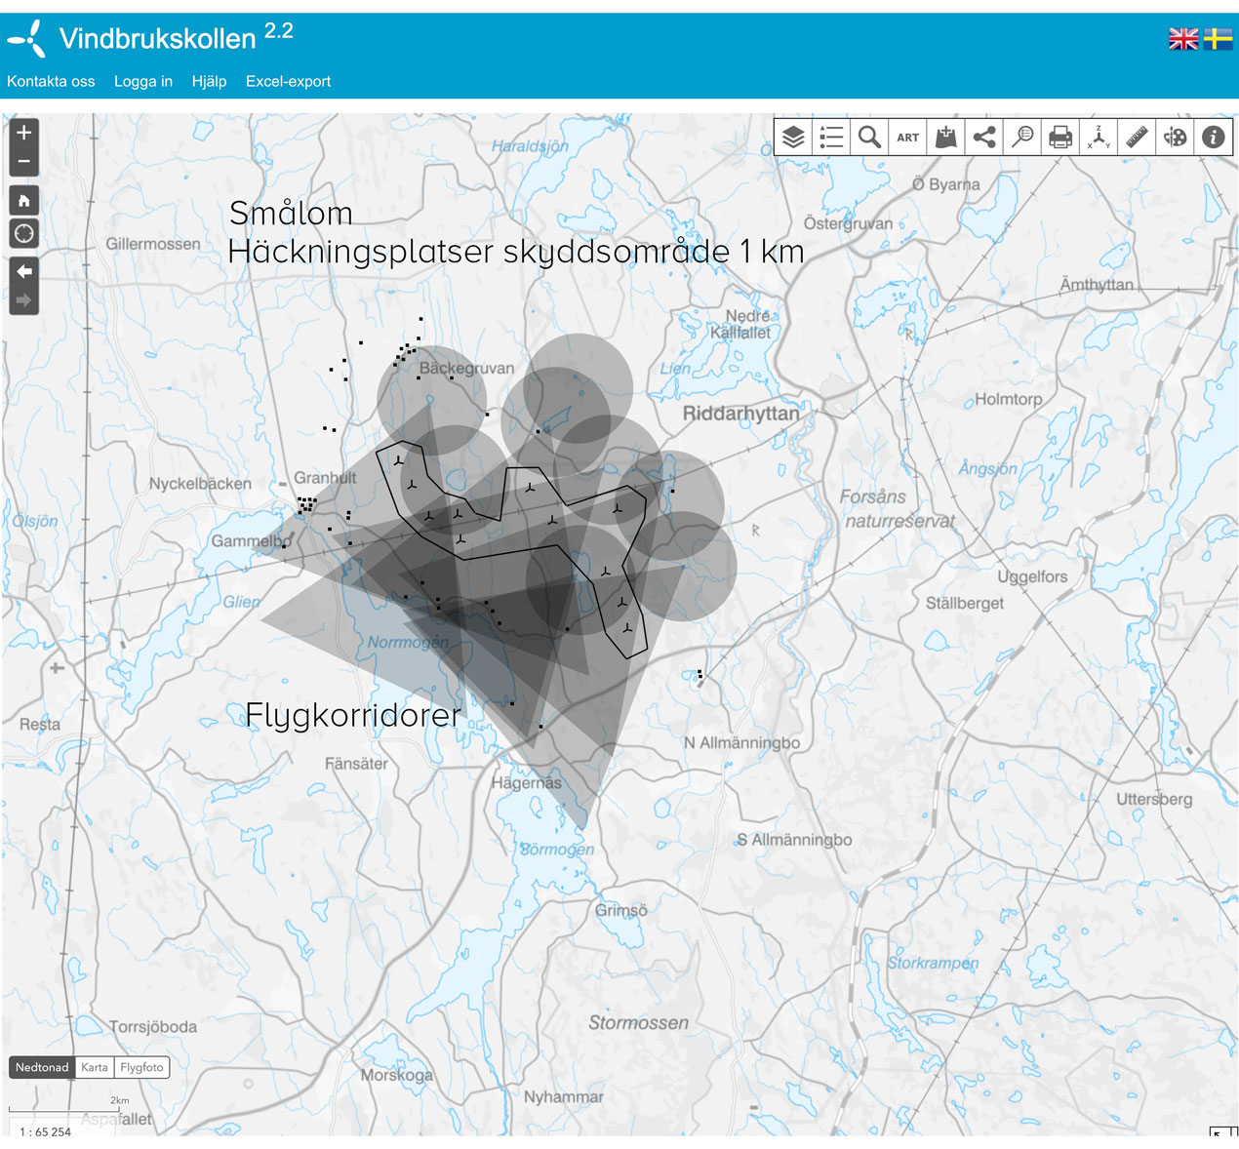Return to the home map extent
This screenshot has width=1239, height=1149.
click(24, 201)
